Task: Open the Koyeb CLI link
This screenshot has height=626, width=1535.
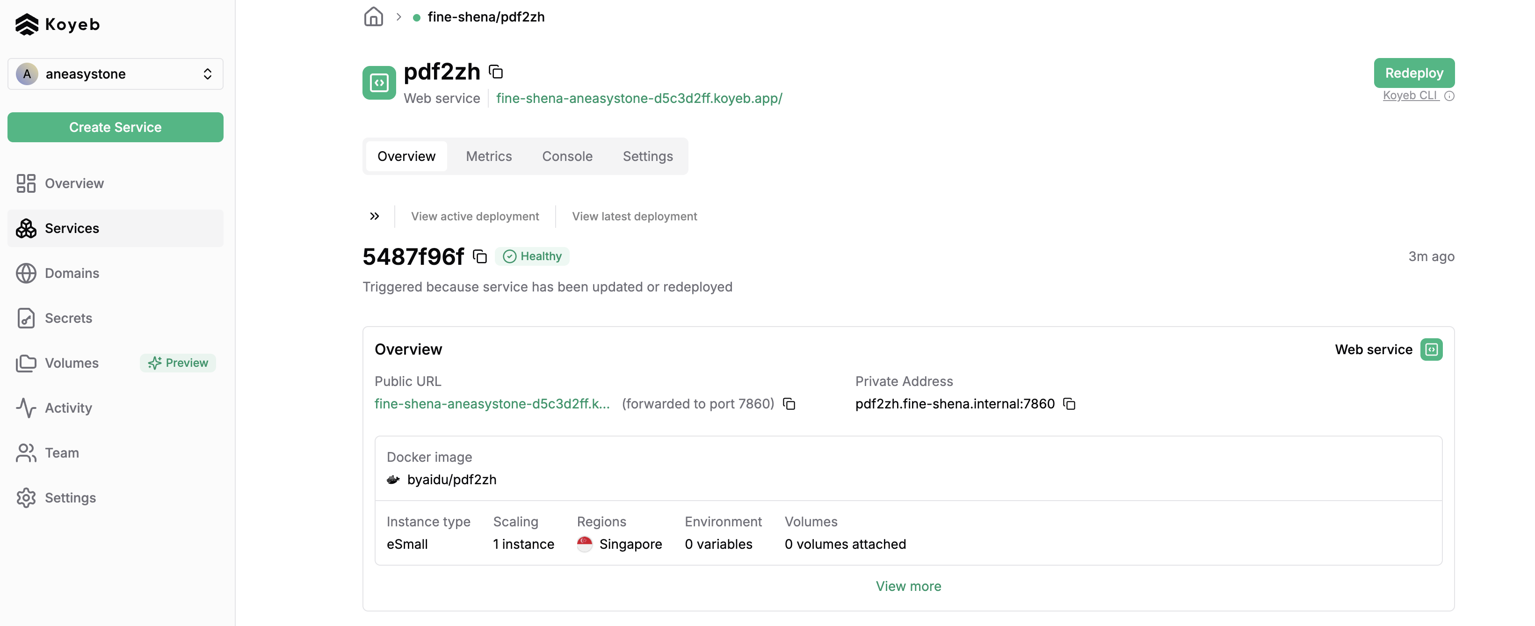Action: (1411, 95)
